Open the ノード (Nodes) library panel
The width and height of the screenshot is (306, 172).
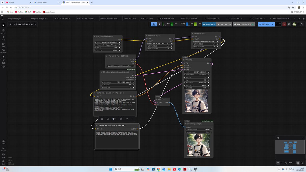coord(3,38)
